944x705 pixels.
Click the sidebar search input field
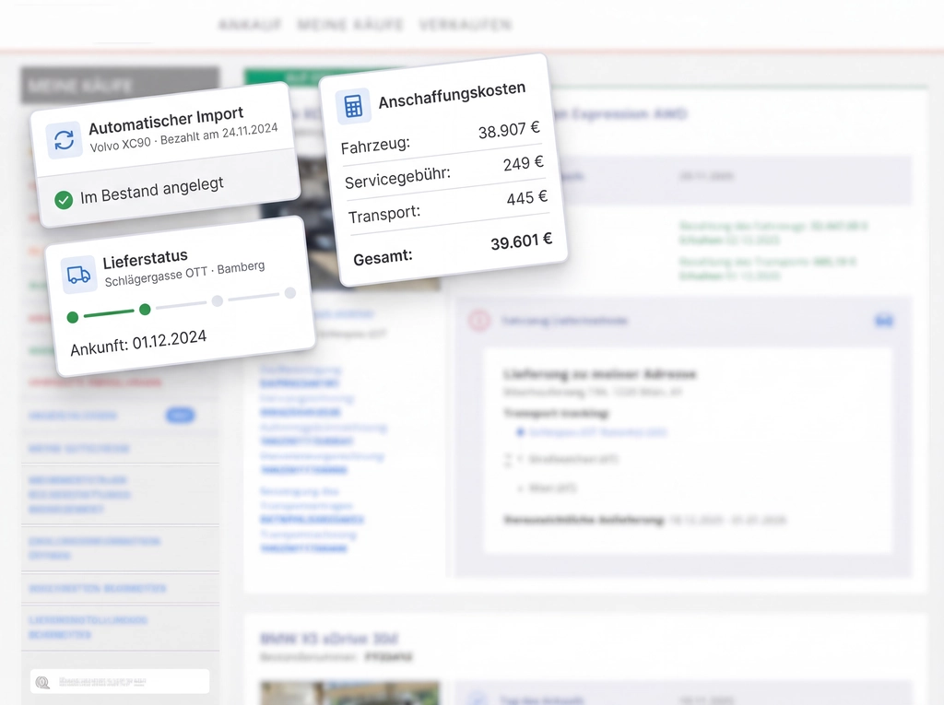129,682
